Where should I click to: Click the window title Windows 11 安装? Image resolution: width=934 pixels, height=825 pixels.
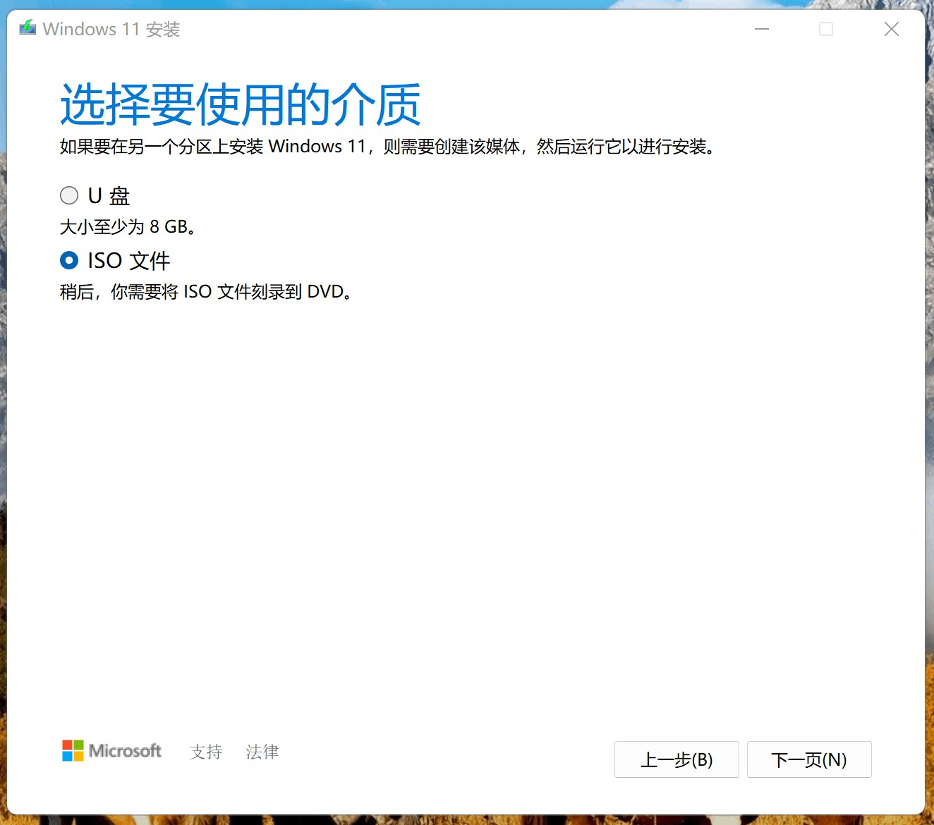(111, 29)
